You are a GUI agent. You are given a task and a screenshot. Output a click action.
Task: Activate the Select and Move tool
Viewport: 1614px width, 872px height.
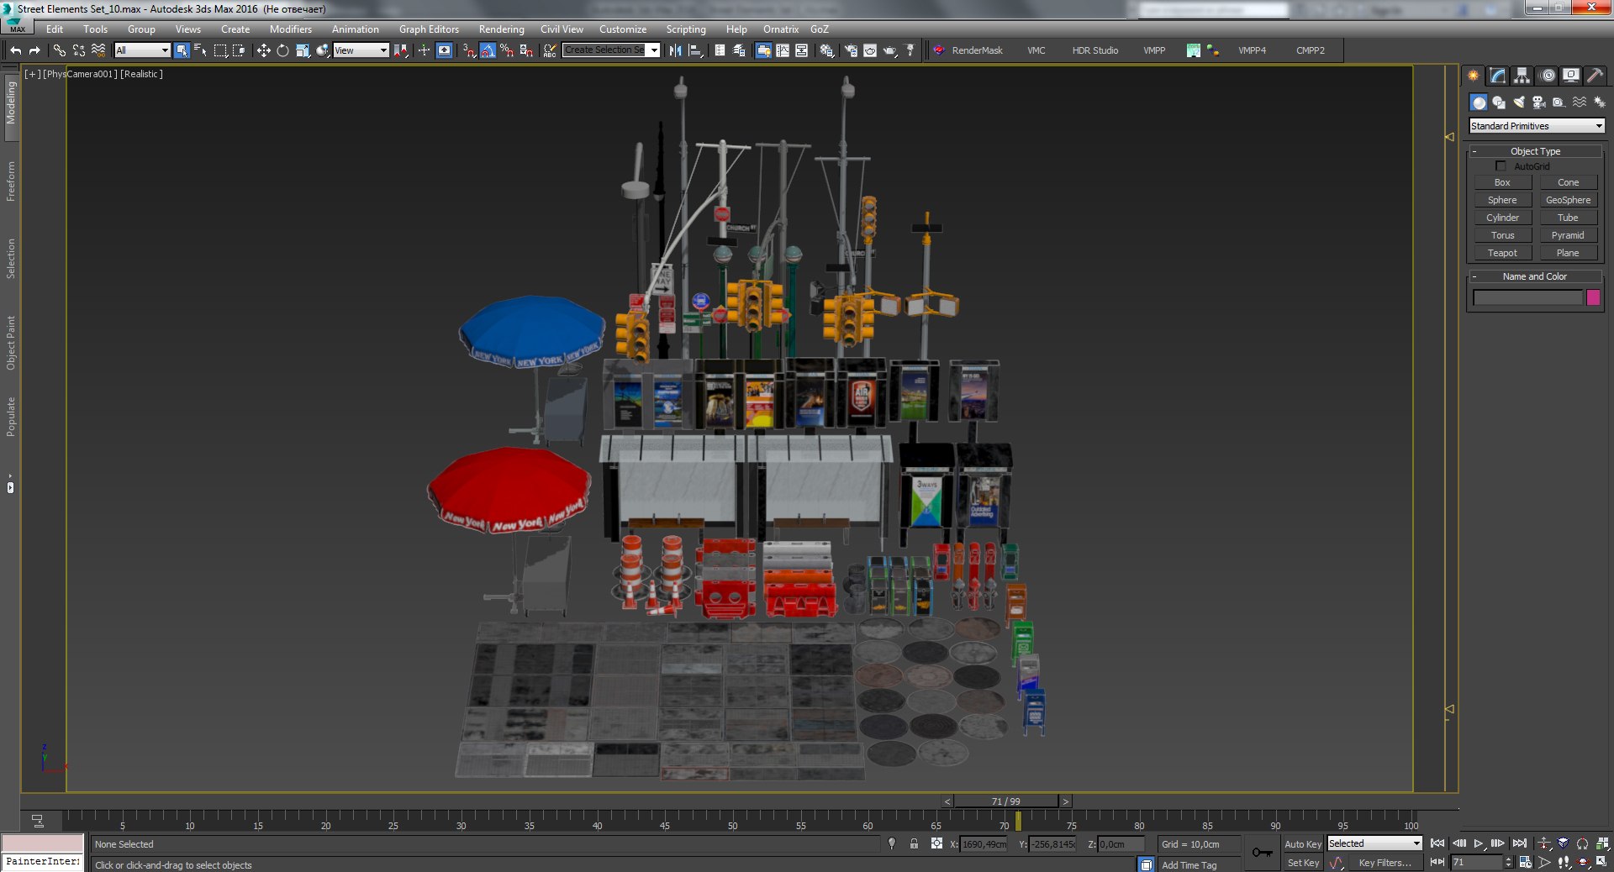pos(263,50)
